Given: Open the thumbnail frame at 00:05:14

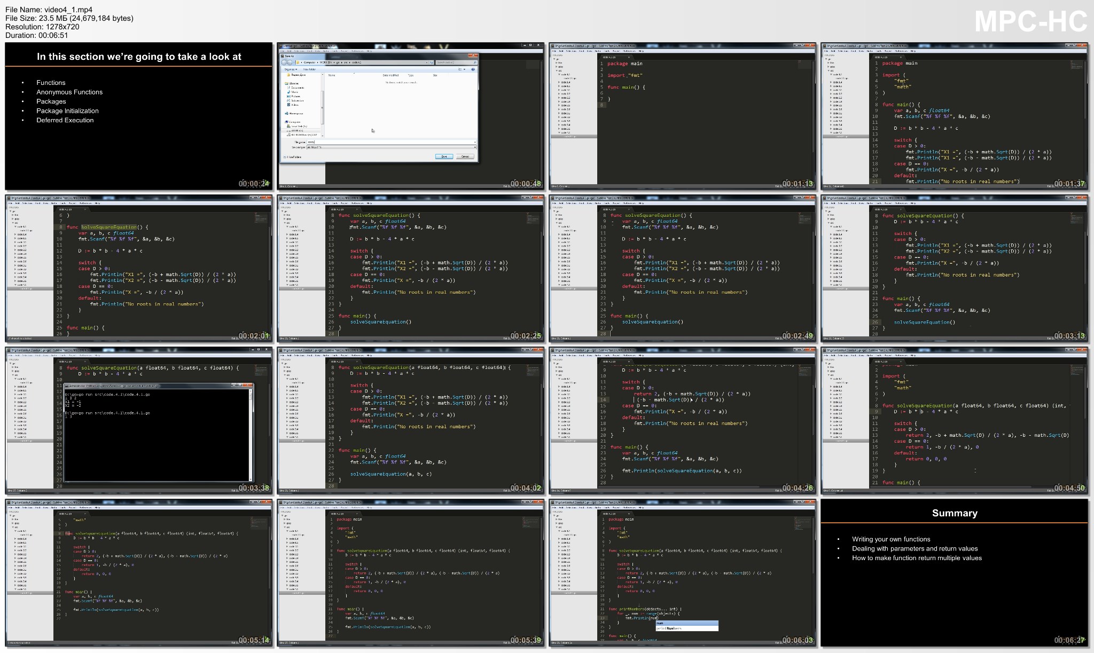Looking at the screenshot, I should (x=138, y=573).
